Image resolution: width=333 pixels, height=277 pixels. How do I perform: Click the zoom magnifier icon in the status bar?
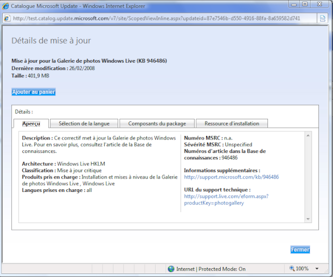pyautogui.click(x=292, y=269)
